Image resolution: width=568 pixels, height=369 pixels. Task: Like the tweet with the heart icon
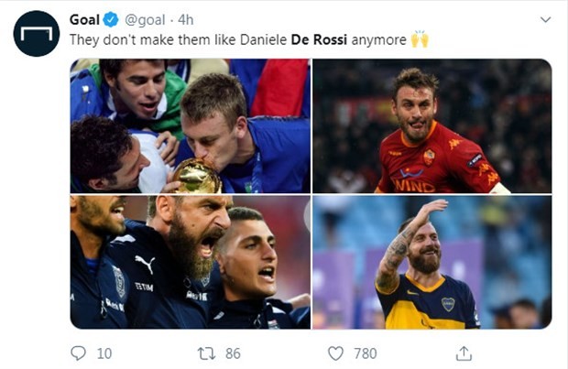point(335,353)
